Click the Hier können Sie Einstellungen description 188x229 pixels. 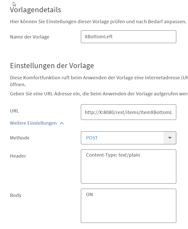(98, 21)
